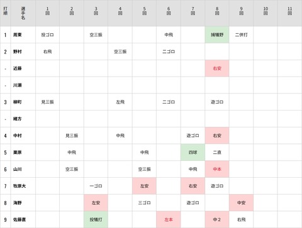Select player name 佐藤直 in bottom row
Screen dimensions: 302x228
click(20, 220)
